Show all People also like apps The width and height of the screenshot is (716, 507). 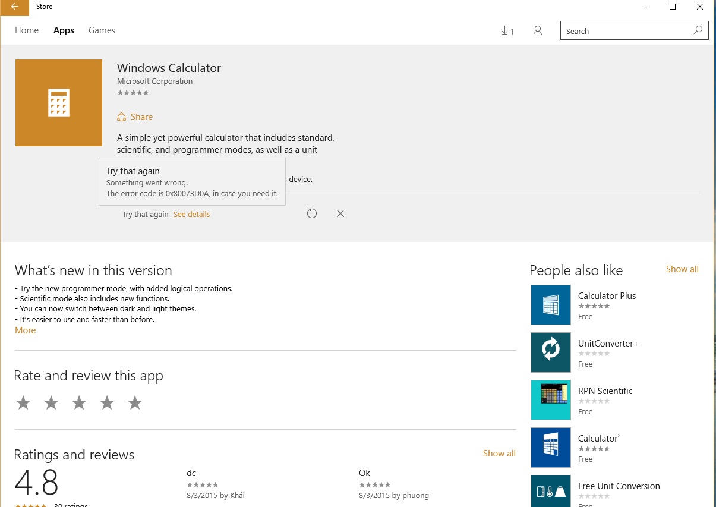pyautogui.click(x=682, y=269)
